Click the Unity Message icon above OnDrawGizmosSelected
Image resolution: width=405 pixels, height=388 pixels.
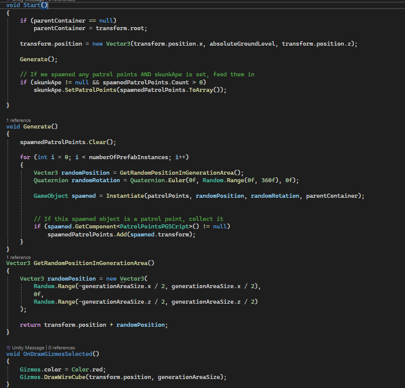pos(8,348)
